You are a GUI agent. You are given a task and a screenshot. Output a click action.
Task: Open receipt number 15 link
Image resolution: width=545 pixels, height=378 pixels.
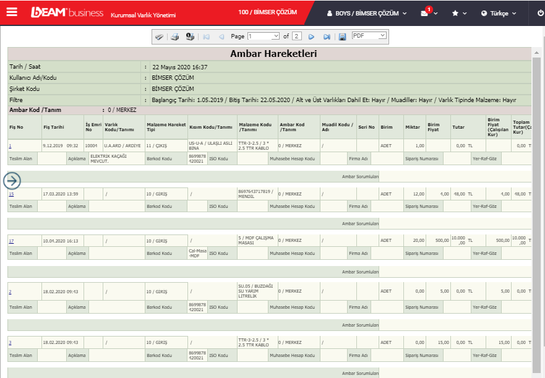(11, 194)
